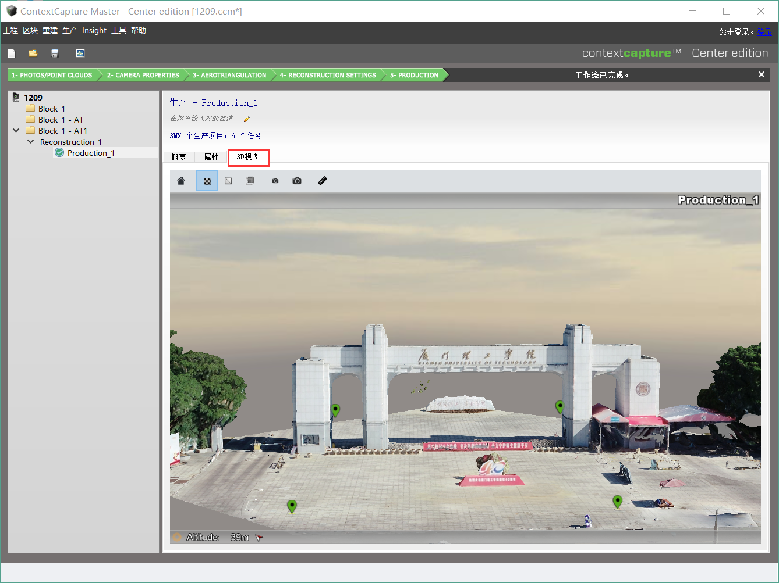
Task: Open the 工具 menu
Action: point(119,30)
